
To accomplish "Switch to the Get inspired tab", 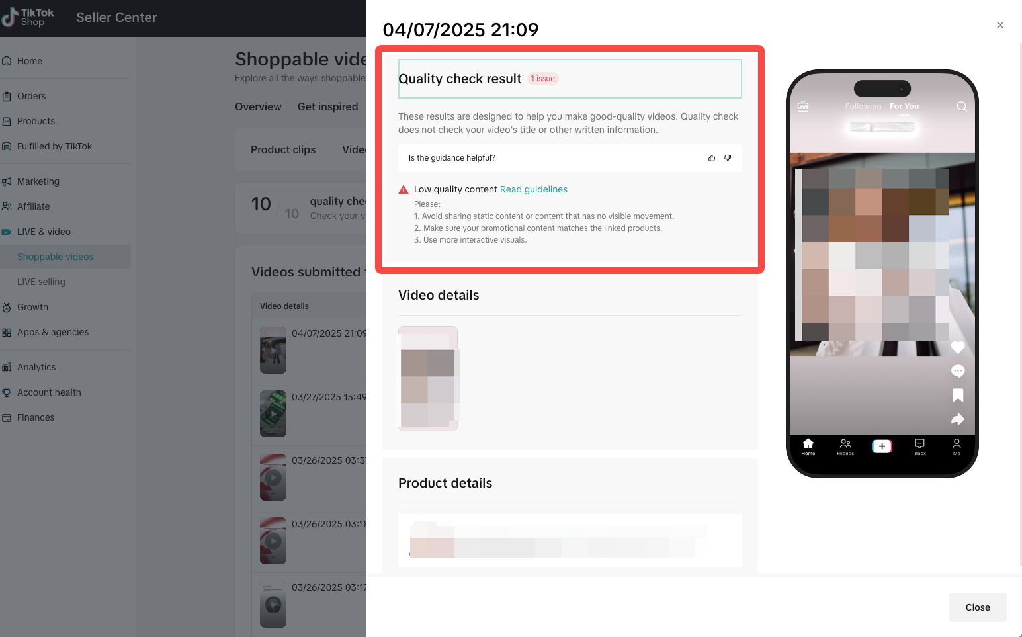I will pos(327,106).
